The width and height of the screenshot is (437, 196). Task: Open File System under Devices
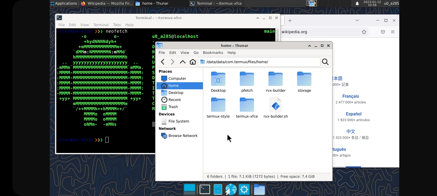(179, 121)
